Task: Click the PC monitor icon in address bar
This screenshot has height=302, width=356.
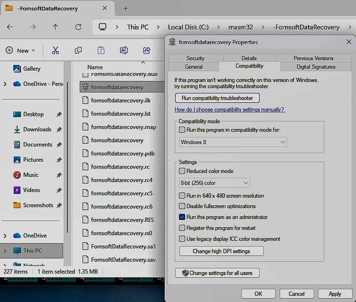Action: point(103,27)
